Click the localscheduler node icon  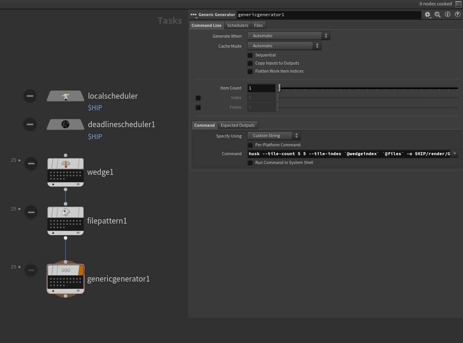pos(65,96)
